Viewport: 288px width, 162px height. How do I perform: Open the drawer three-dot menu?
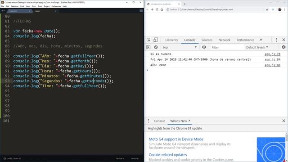pos(148,121)
